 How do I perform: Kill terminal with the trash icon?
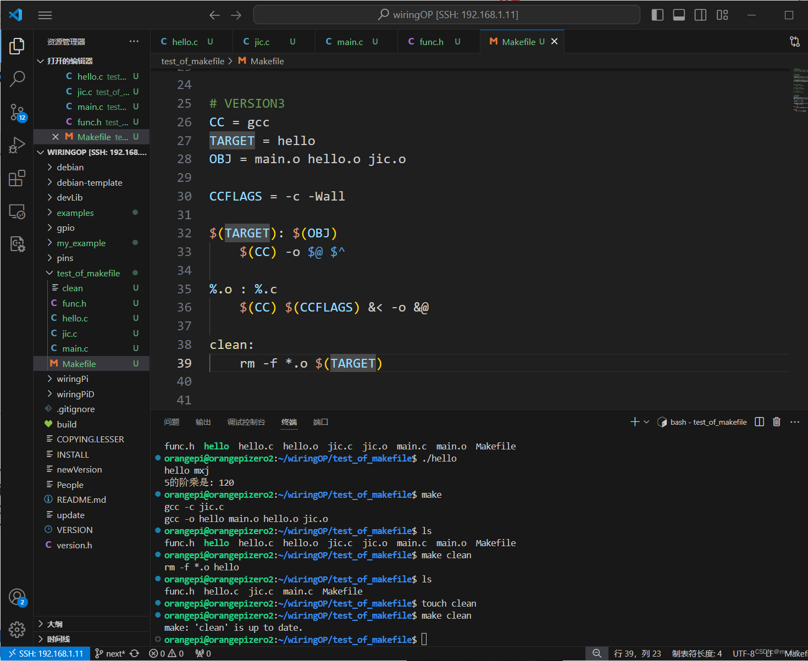(777, 421)
